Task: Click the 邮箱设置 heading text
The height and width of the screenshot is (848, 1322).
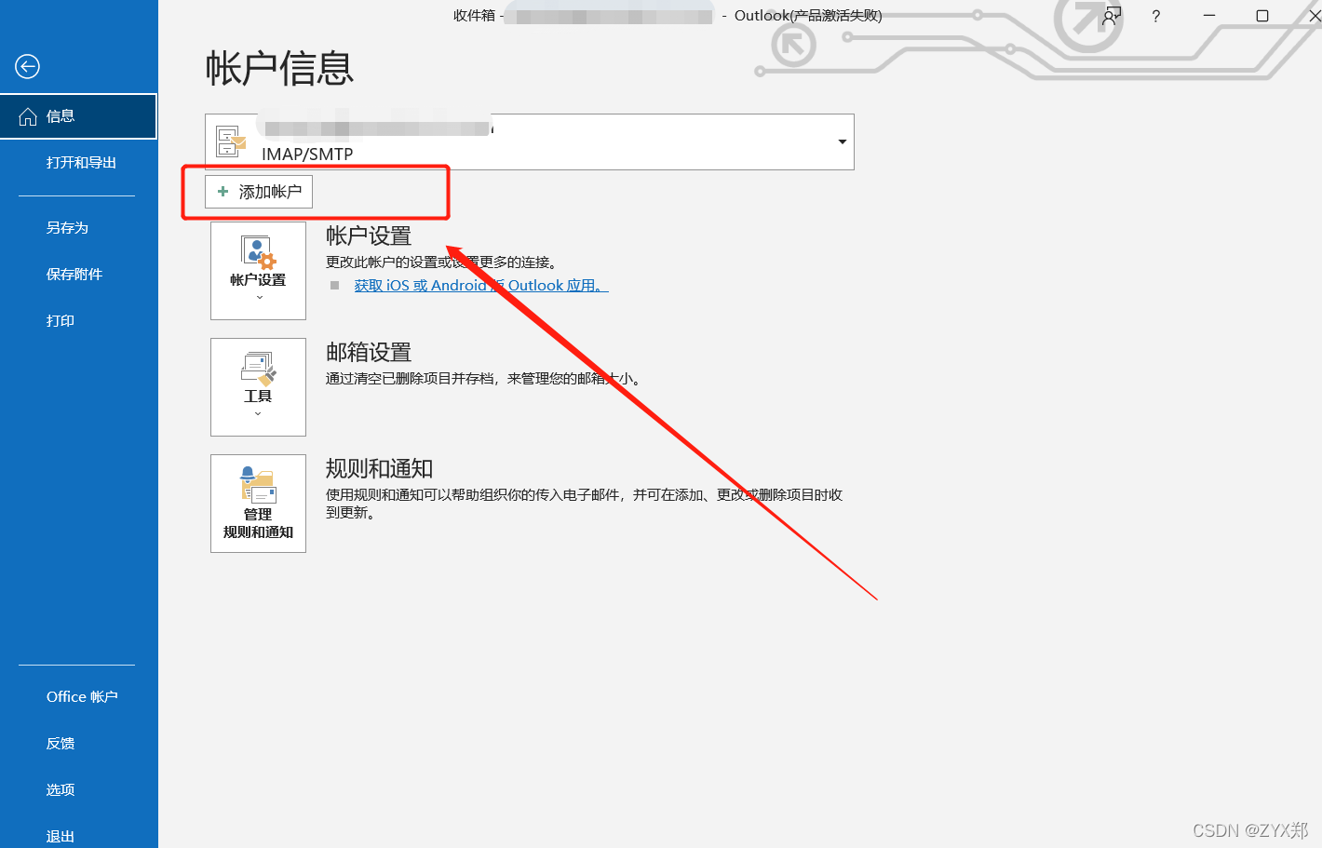Action: click(369, 353)
